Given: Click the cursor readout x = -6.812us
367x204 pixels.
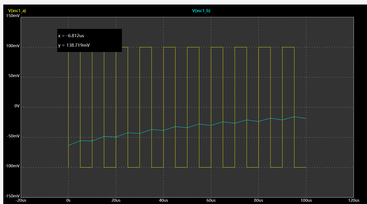Looking at the screenshot, I should 71,36.
